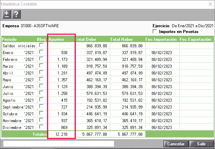Check the Bloq. box for Enero '2021
Viewport: 215px width, 149px height.
pyautogui.click(x=41, y=52)
